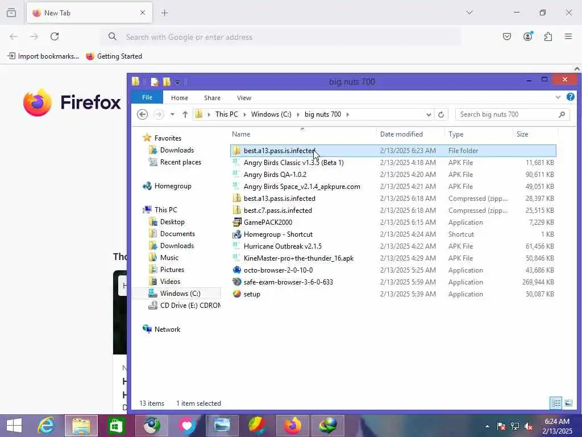Click the Explorer forward navigation arrow
The width and height of the screenshot is (582, 437).
point(159,114)
